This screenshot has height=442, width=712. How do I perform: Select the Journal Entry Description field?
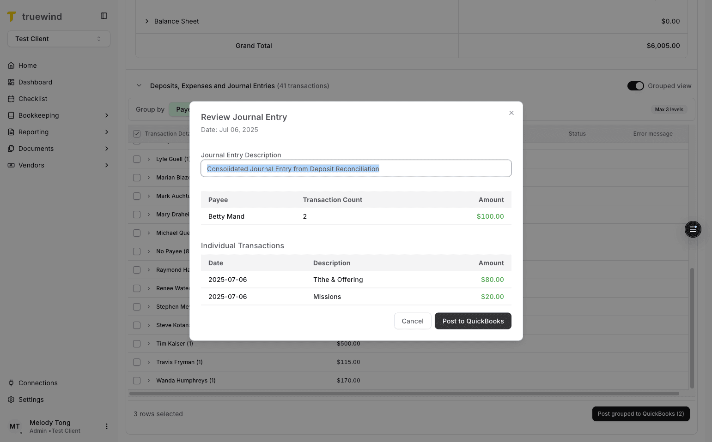356,168
